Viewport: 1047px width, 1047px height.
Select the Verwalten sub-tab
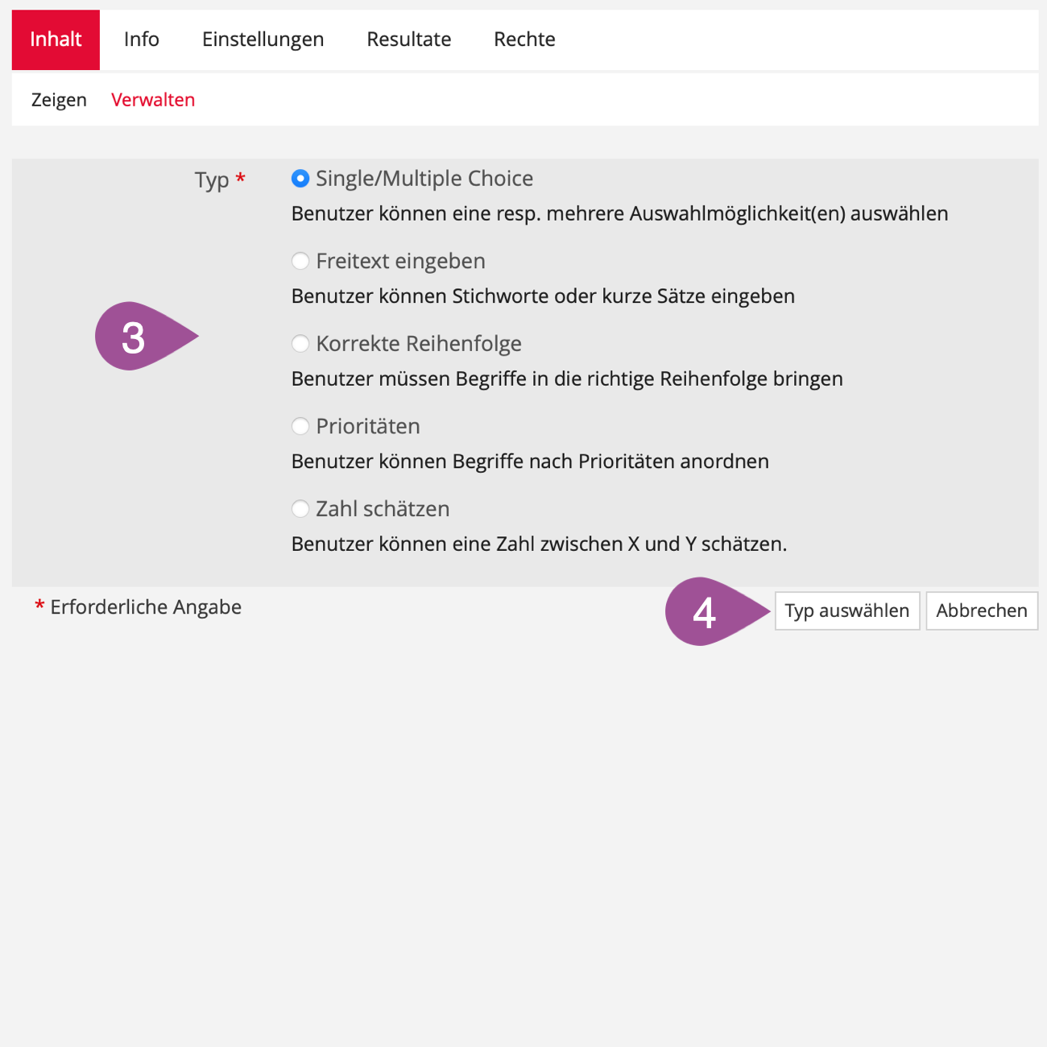point(153,100)
